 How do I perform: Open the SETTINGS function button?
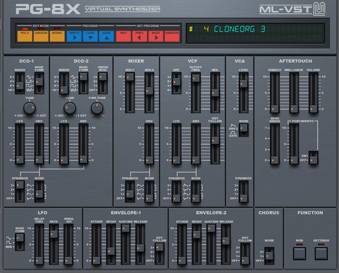[321, 254]
